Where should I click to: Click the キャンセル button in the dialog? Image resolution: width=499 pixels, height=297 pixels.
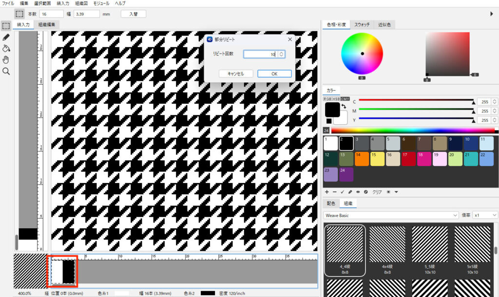point(235,74)
